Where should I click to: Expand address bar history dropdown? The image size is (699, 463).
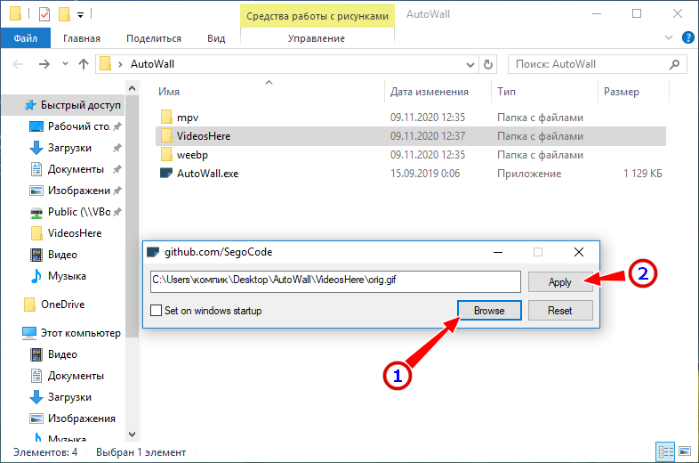click(x=470, y=65)
